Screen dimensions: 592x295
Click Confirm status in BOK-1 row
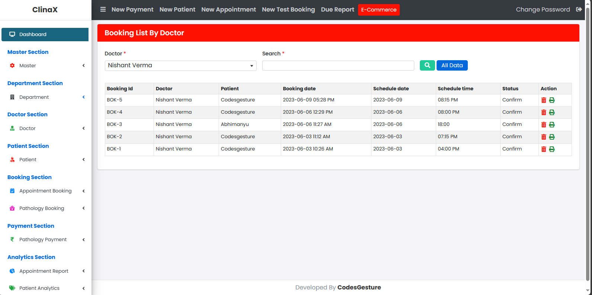(x=512, y=149)
